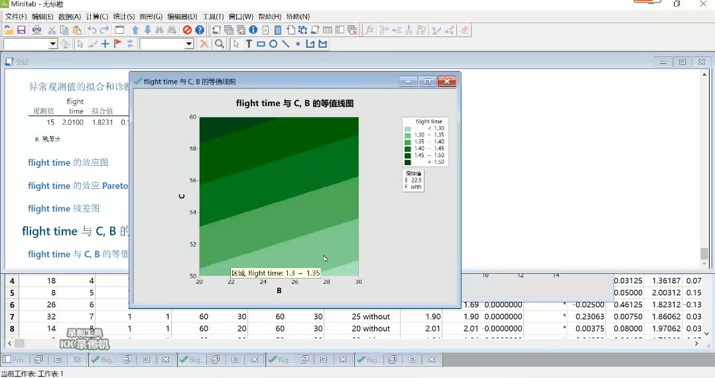Click the pink eraser icon
715x378 pixels.
click(x=464, y=30)
